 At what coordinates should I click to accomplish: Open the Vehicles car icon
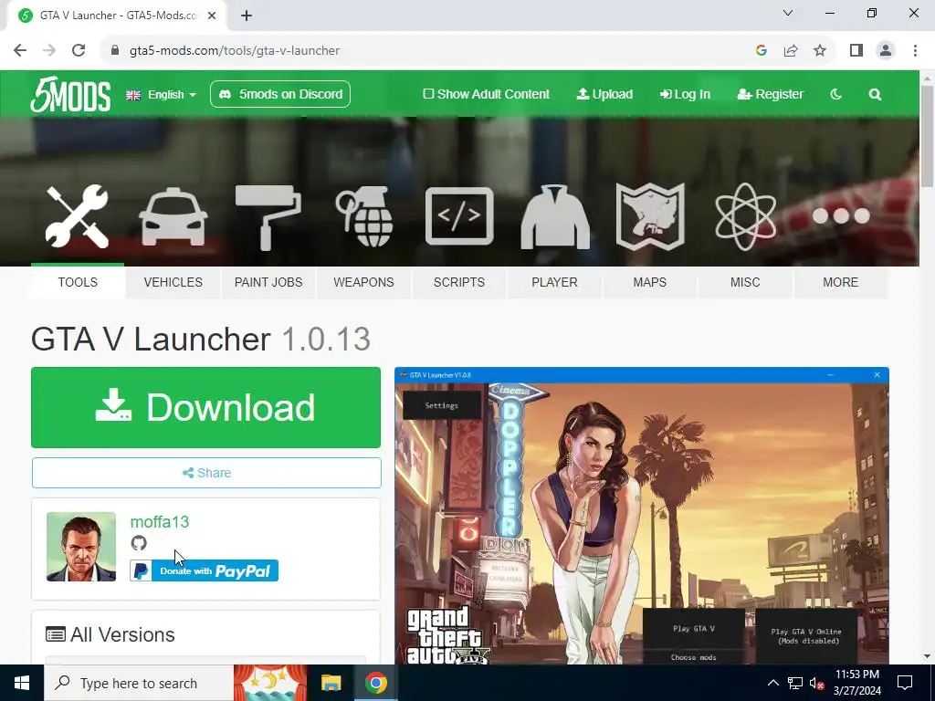coord(173,217)
